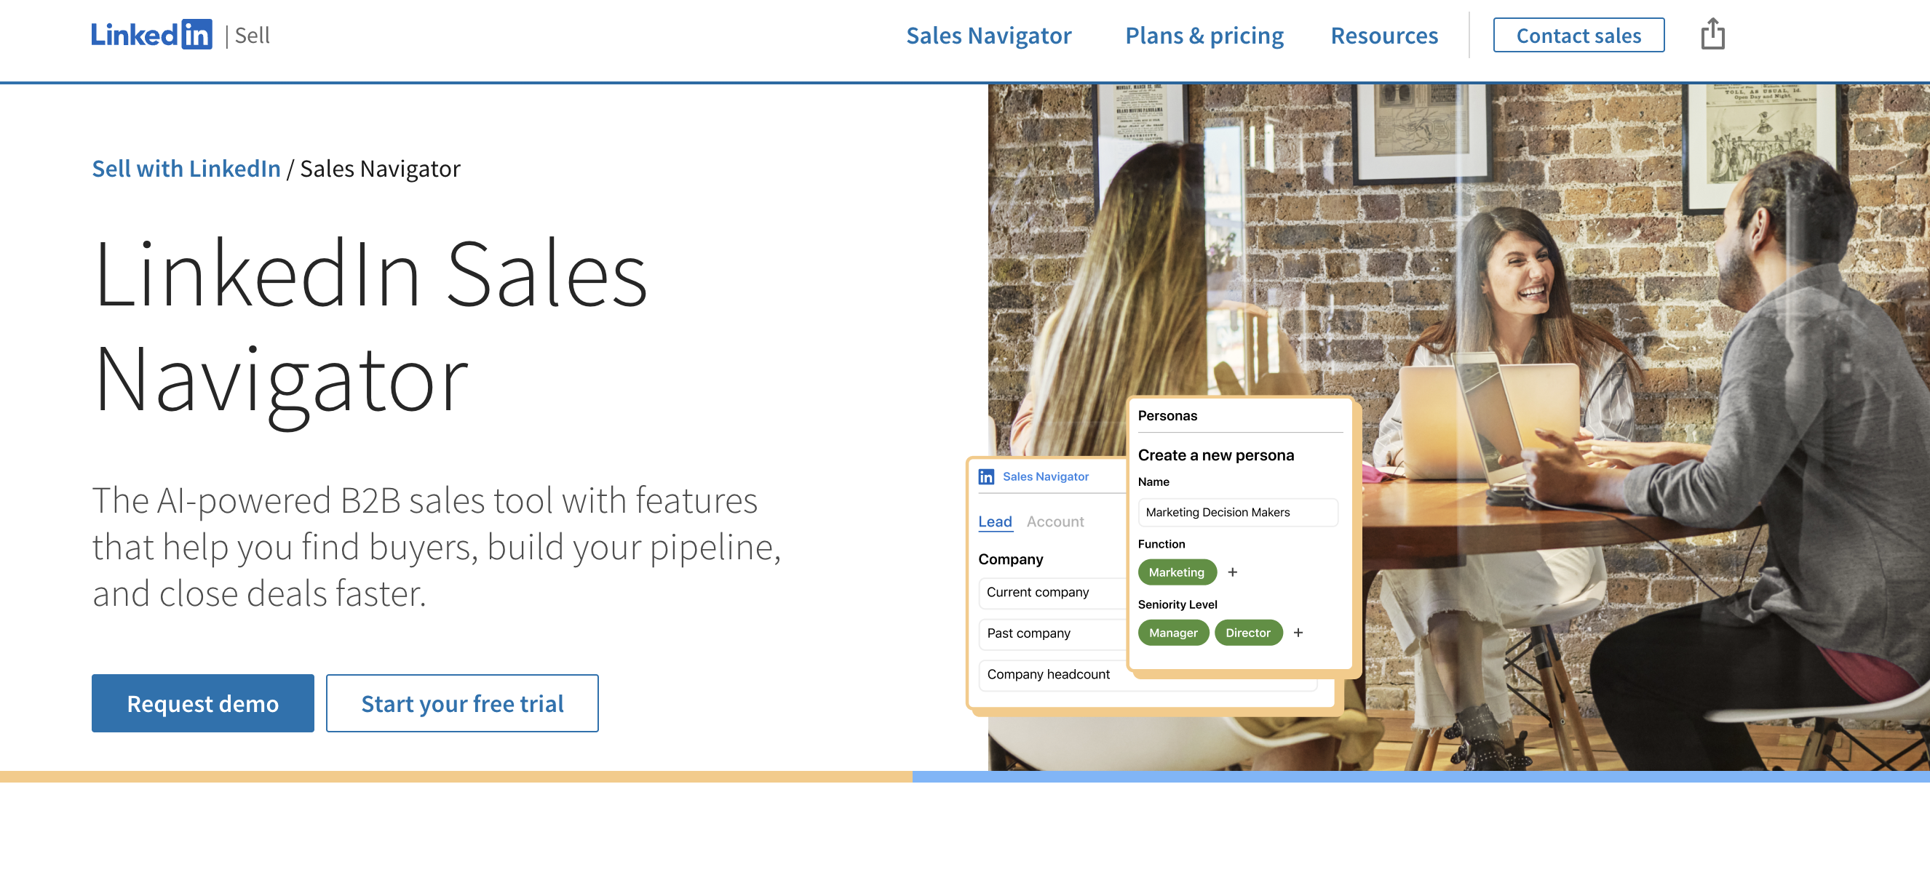Click Start your free trial button
This screenshot has height=896, width=1930.
pos(461,703)
